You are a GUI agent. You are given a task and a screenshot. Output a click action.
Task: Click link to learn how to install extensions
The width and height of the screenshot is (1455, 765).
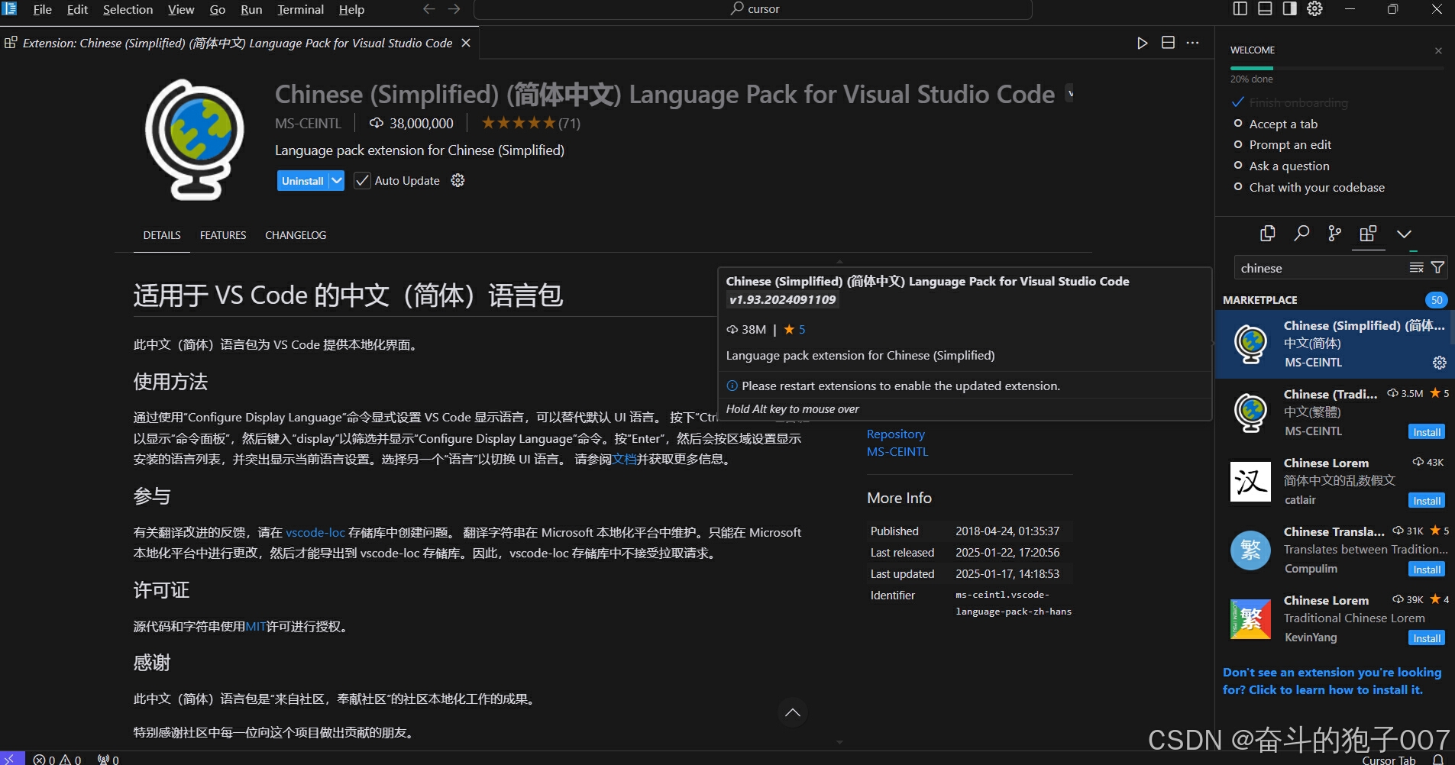(1332, 681)
